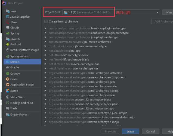173x136 pixels.
Task: Click the Cancel button
Action: click(150, 131)
